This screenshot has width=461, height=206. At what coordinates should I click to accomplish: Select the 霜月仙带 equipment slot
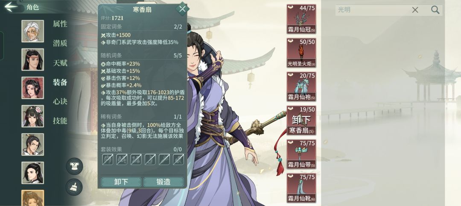tap(301, 154)
